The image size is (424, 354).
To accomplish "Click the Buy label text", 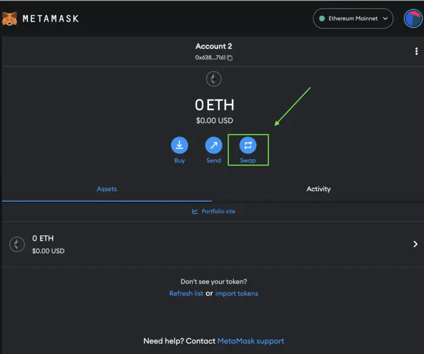I will tap(180, 161).
